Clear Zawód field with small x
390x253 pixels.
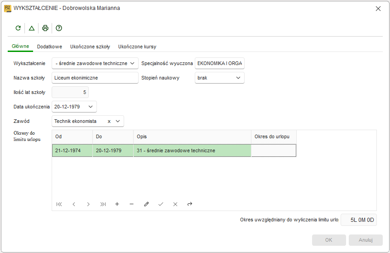click(x=109, y=121)
